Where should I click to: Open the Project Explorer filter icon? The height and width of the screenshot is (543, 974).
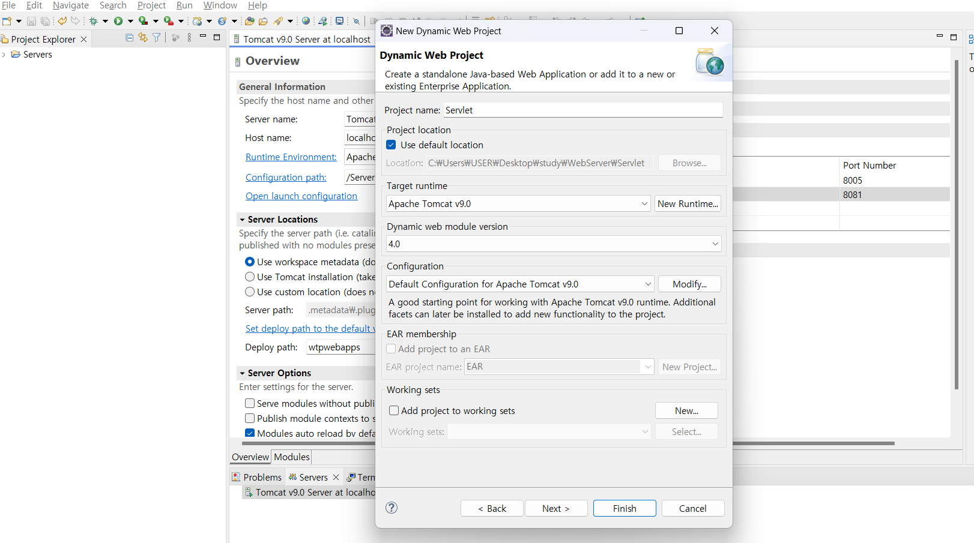tap(157, 38)
